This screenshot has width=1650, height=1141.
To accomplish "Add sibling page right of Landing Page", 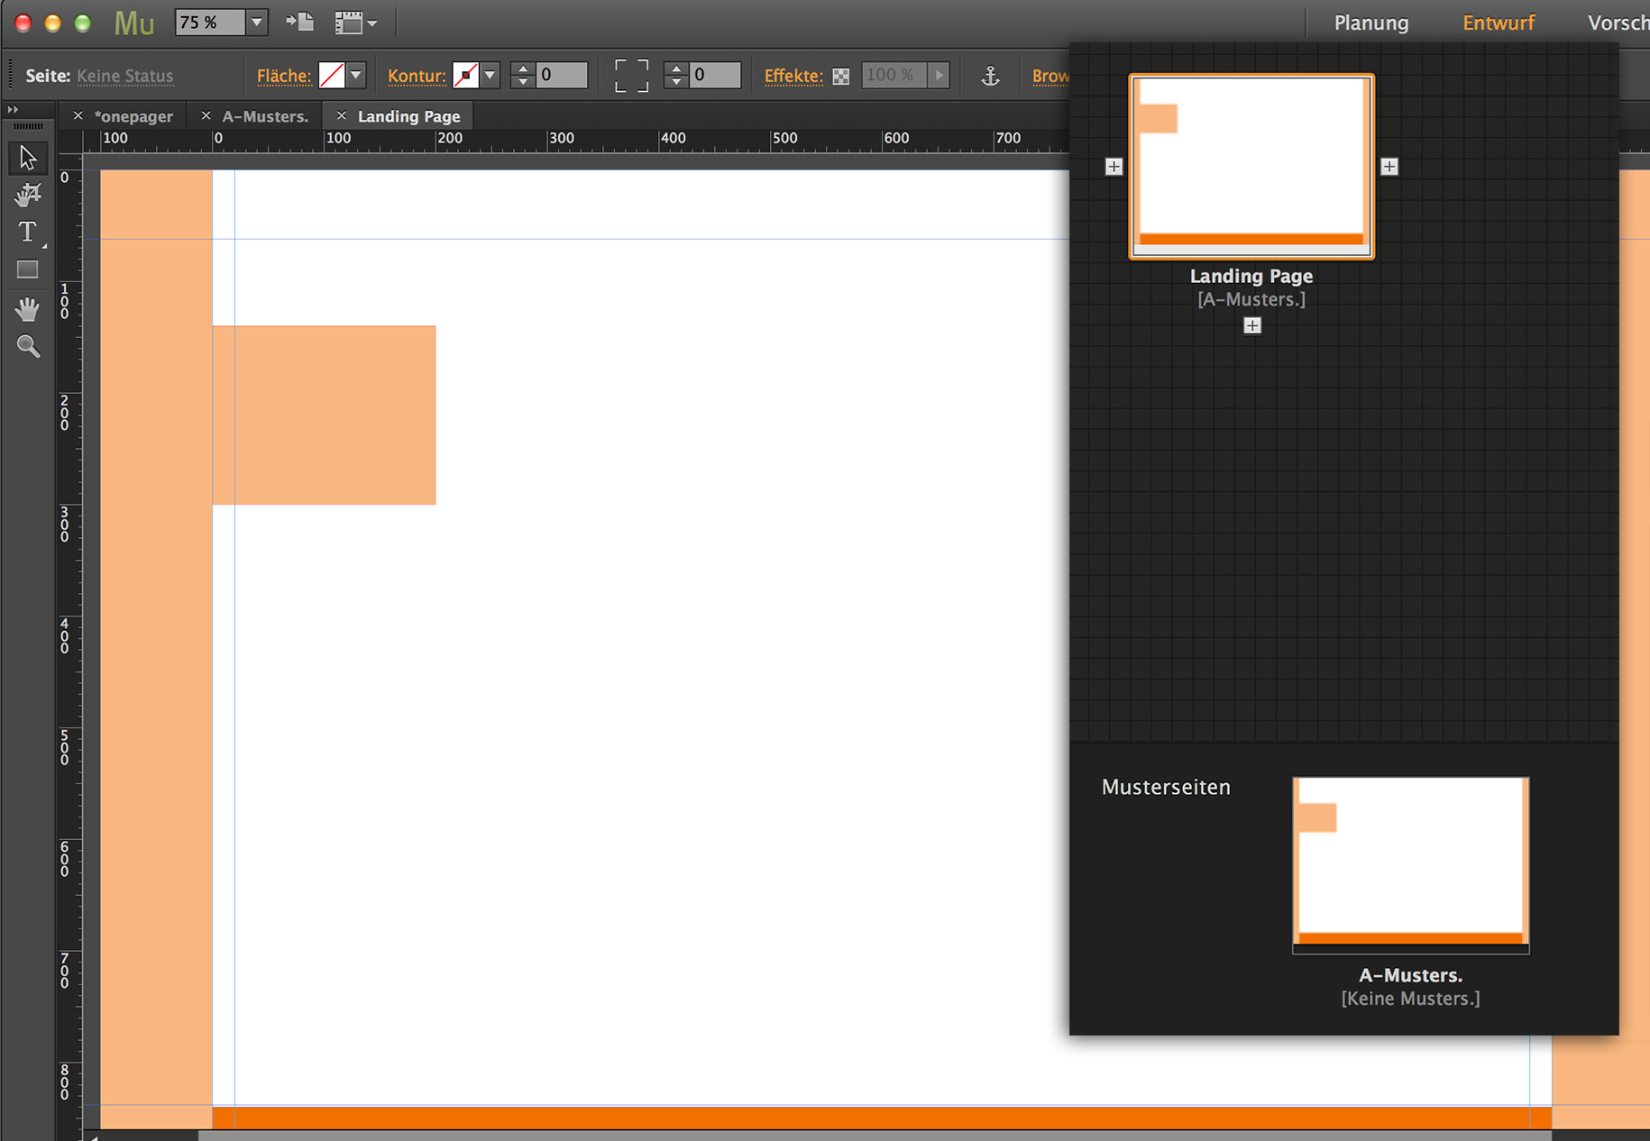I will tap(1389, 167).
